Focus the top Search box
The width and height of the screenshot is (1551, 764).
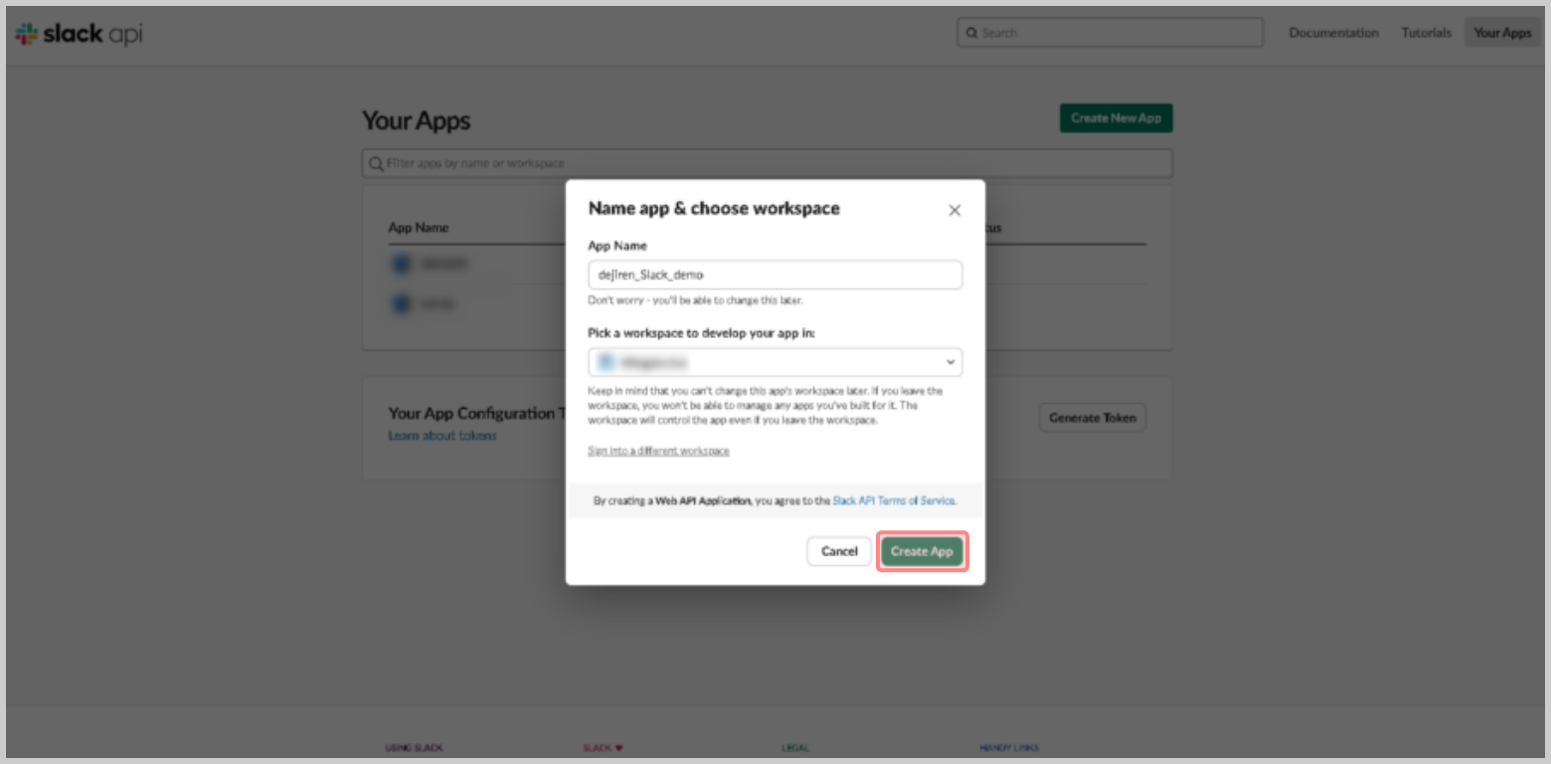point(1110,33)
